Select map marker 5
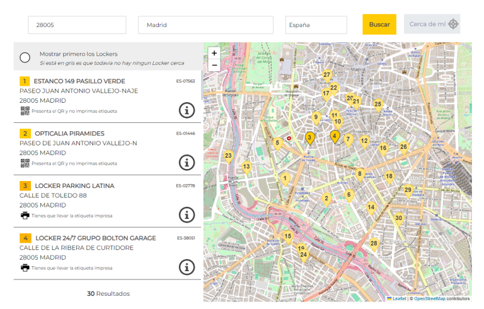Viewport: 484px width, 309px height. (x=277, y=144)
